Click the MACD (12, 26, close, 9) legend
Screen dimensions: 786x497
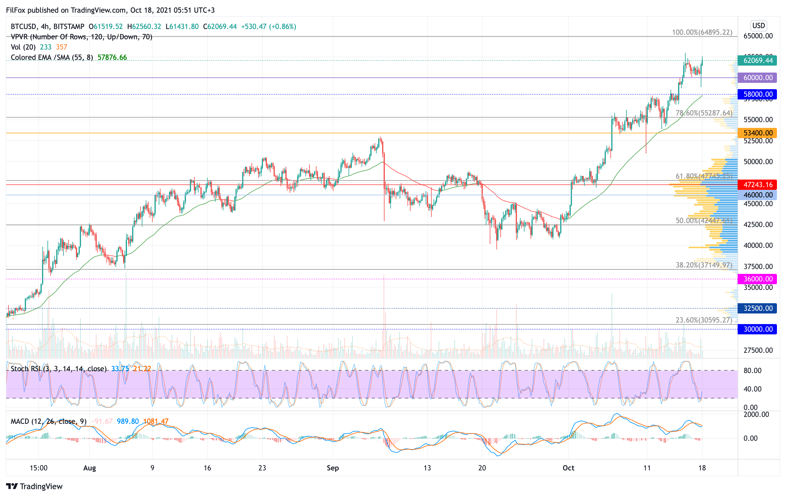point(49,421)
